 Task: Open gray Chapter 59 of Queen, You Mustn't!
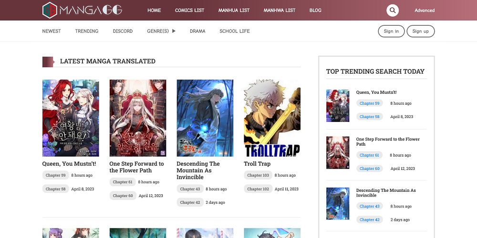55,175
